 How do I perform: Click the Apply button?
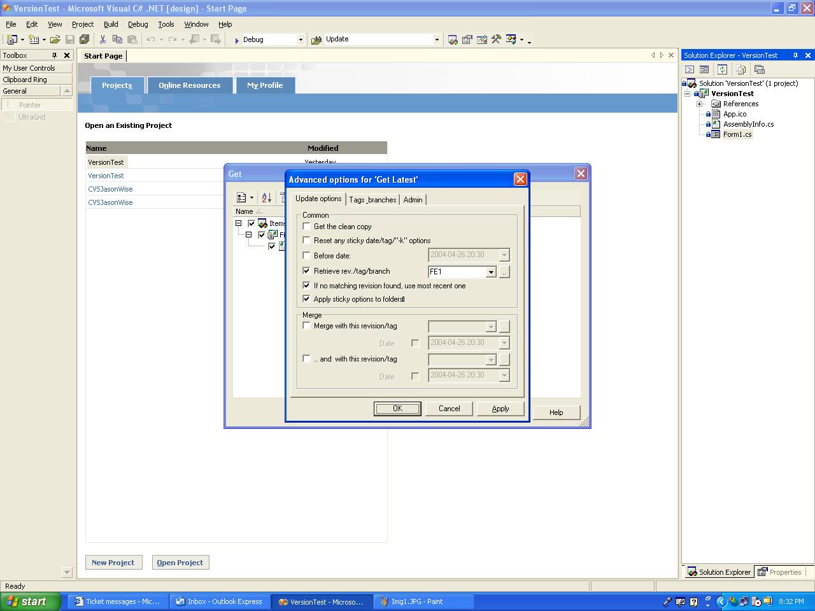click(500, 409)
